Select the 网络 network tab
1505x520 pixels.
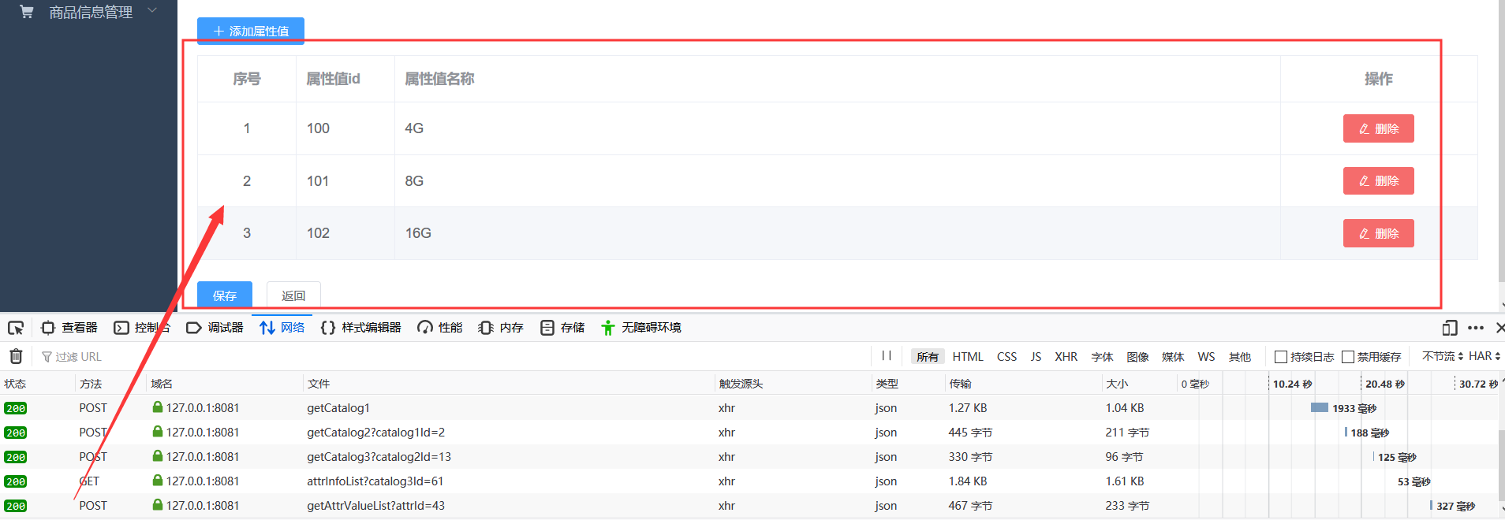(282, 328)
